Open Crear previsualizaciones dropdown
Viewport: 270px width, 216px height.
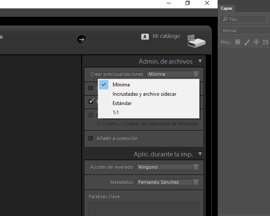pos(173,74)
